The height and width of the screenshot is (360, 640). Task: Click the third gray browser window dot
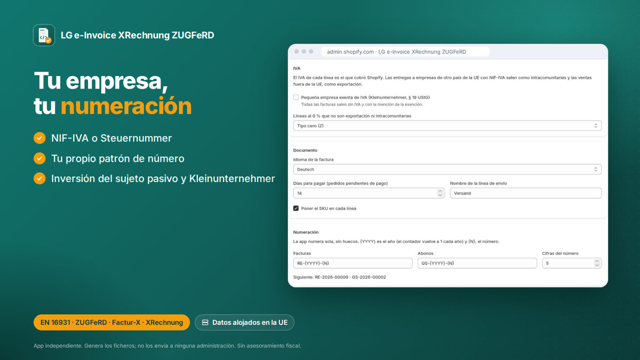pos(311,52)
